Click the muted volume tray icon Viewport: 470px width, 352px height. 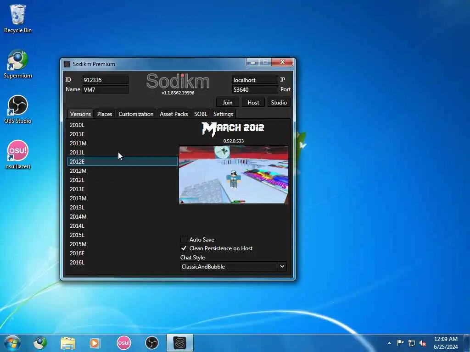point(423,343)
